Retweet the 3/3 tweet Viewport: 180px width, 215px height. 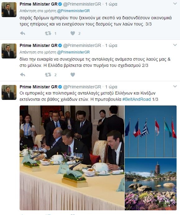(x=48, y=33)
